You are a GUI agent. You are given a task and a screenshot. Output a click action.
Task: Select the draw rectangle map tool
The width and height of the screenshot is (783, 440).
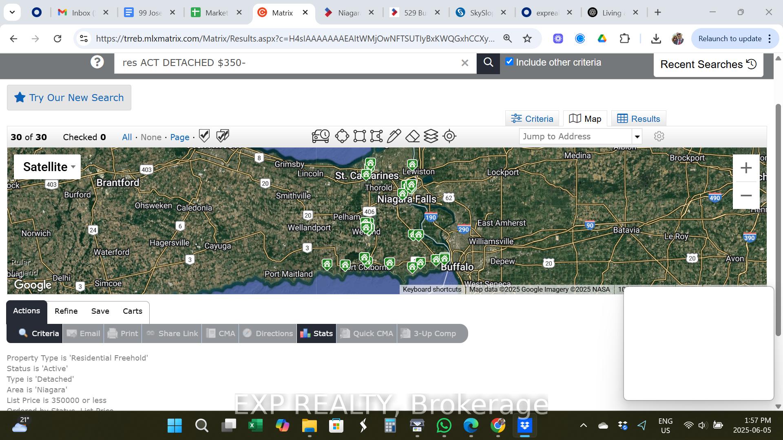click(x=359, y=136)
